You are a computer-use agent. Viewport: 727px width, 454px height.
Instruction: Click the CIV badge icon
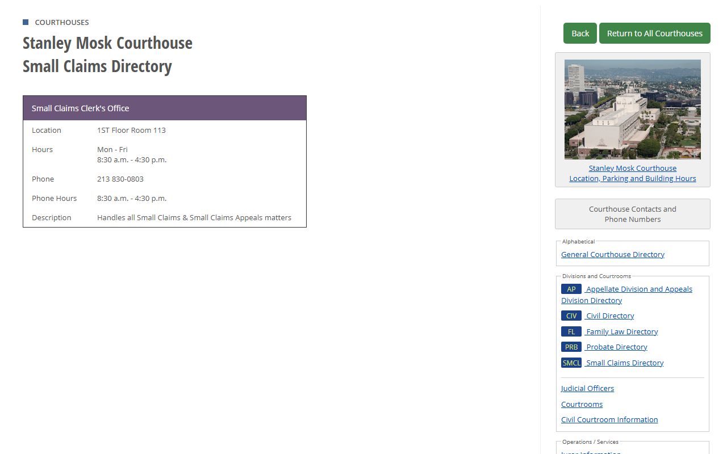point(571,316)
